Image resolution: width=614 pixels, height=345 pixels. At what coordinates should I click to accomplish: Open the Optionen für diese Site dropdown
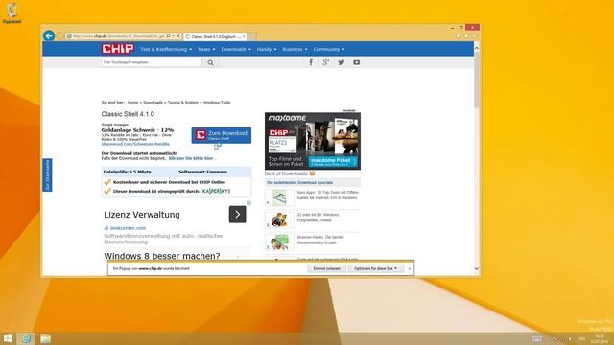coord(375,268)
